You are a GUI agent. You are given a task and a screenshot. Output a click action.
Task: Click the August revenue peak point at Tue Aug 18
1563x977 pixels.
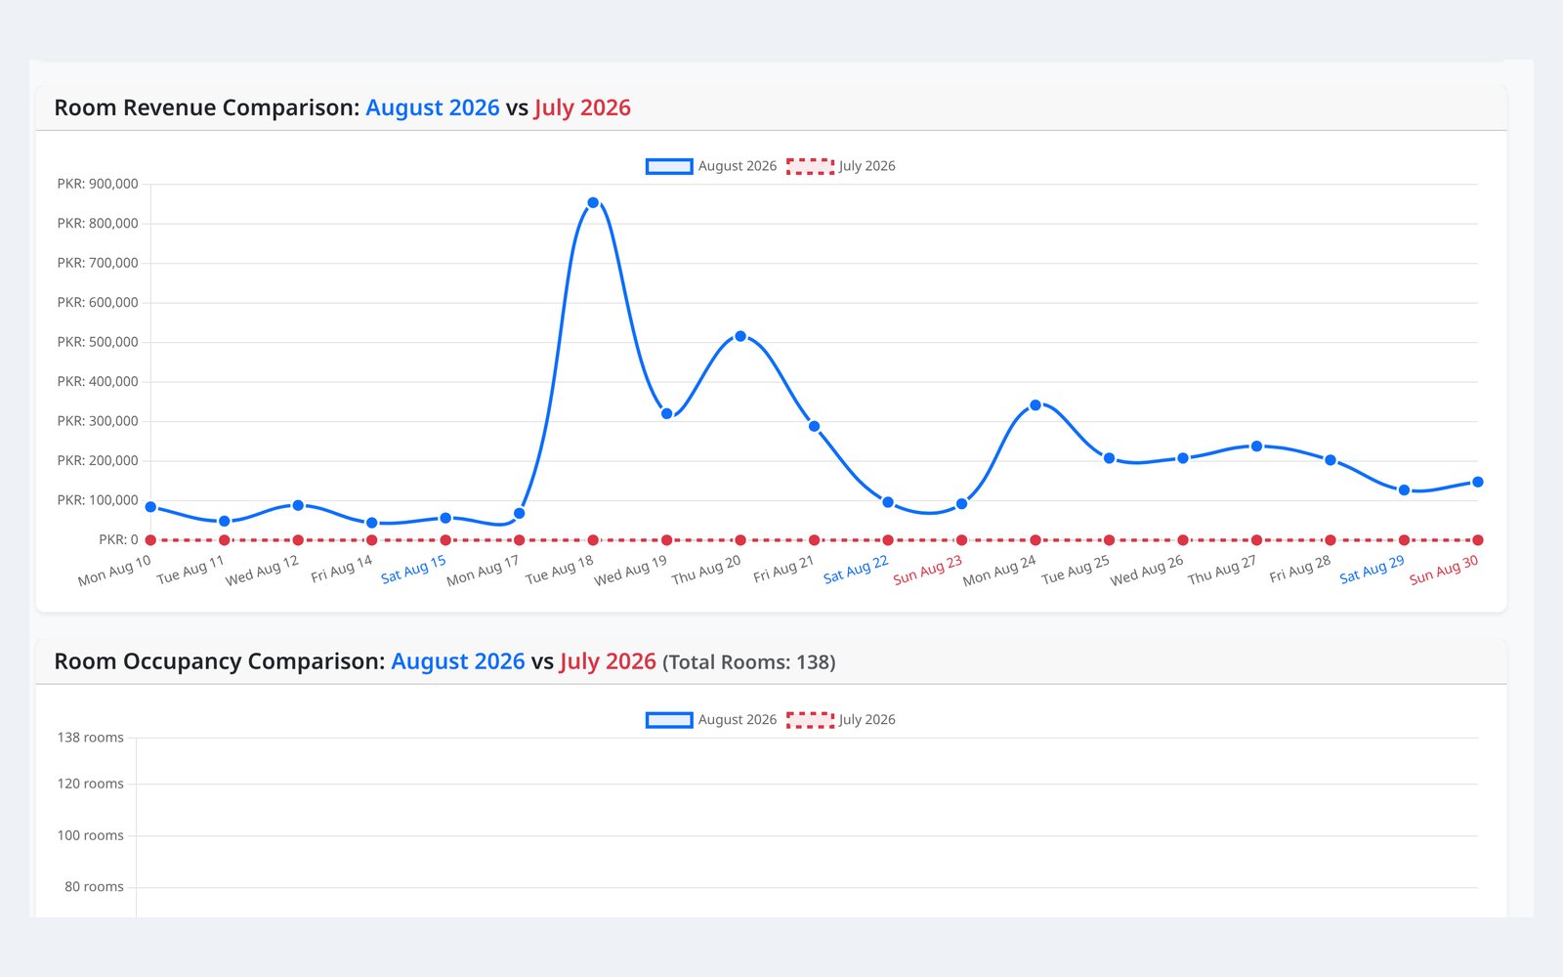coord(593,203)
